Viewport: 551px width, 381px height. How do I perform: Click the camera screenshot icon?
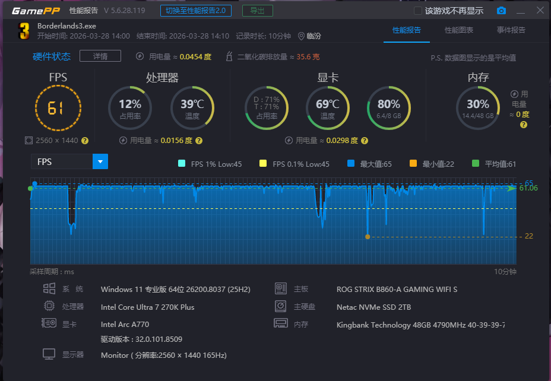(x=502, y=11)
